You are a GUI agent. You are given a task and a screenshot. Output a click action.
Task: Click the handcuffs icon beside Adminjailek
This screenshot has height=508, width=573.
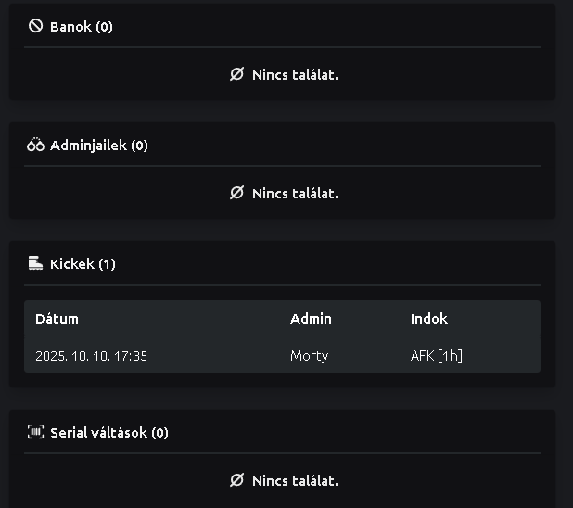36,145
